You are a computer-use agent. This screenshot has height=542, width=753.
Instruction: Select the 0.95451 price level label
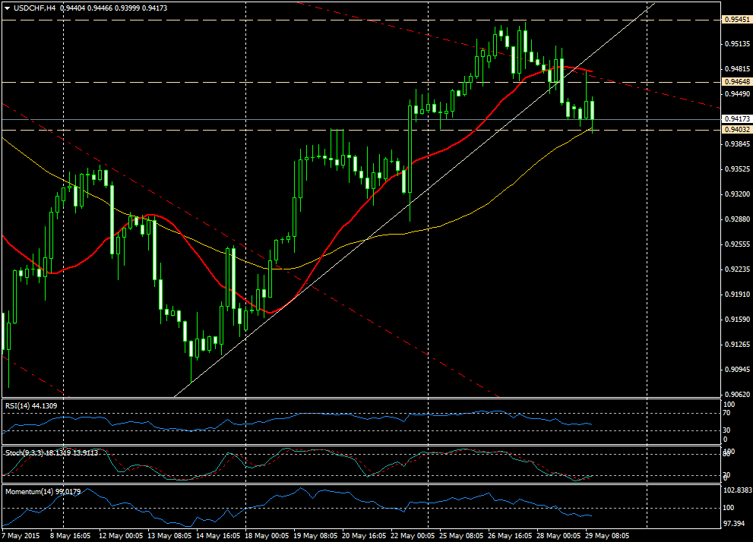coord(736,20)
